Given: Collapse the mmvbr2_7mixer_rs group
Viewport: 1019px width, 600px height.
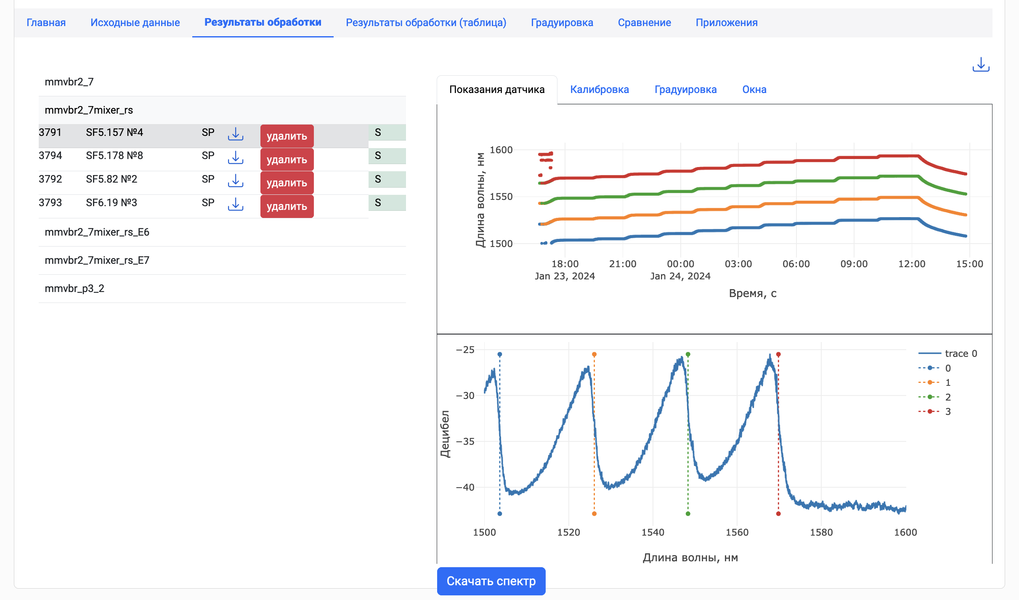Looking at the screenshot, I should (222, 110).
